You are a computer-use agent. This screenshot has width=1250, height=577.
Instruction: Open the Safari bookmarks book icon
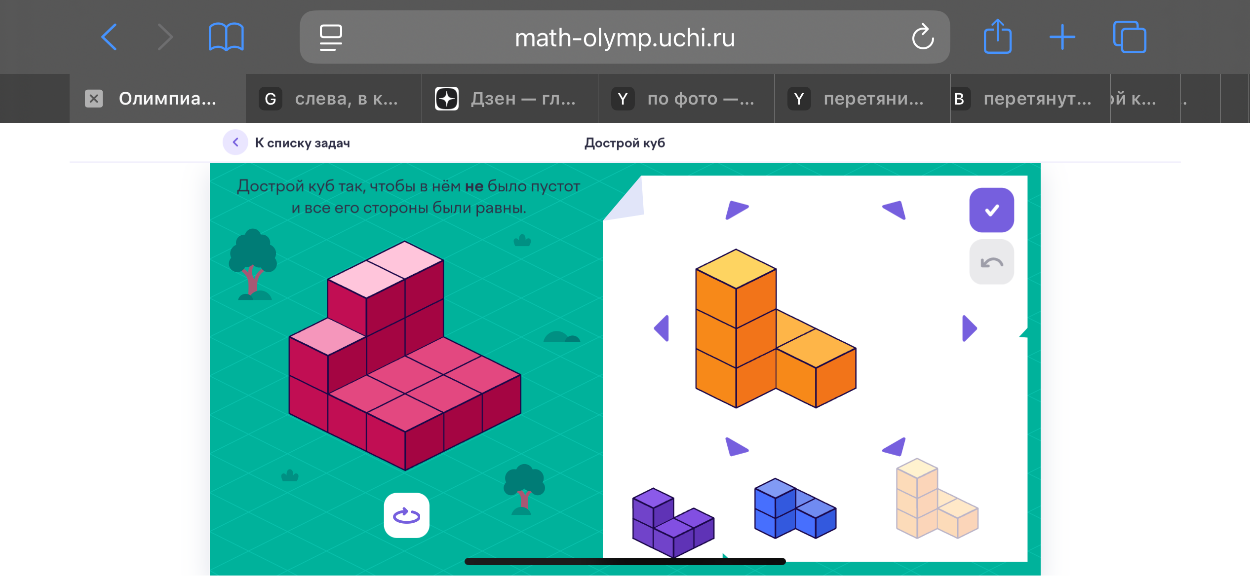tap(226, 37)
